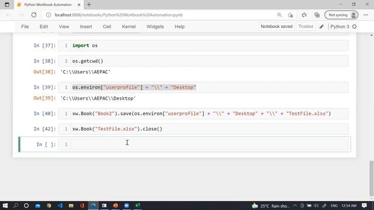Open Windows taskbar search
This screenshot has width=374, height=210.
pos(16,205)
